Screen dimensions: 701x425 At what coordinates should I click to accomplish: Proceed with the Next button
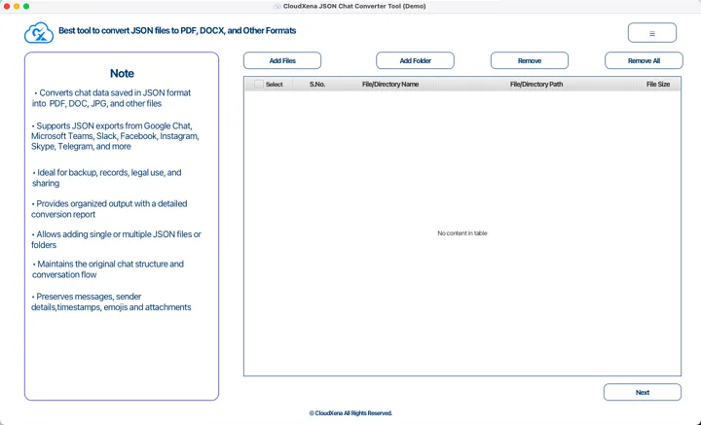[x=642, y=392]
